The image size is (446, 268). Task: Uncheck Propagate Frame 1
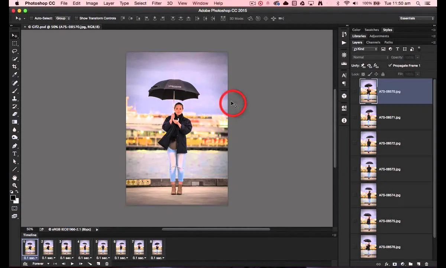click(x=390, y=66)
